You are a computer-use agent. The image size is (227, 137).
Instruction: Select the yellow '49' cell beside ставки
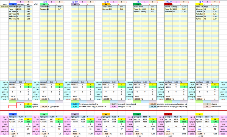pos(28,104)
